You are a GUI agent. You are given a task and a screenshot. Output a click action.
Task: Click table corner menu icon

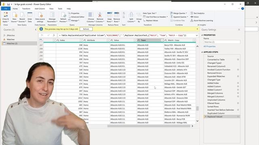(x=41, y=40)
